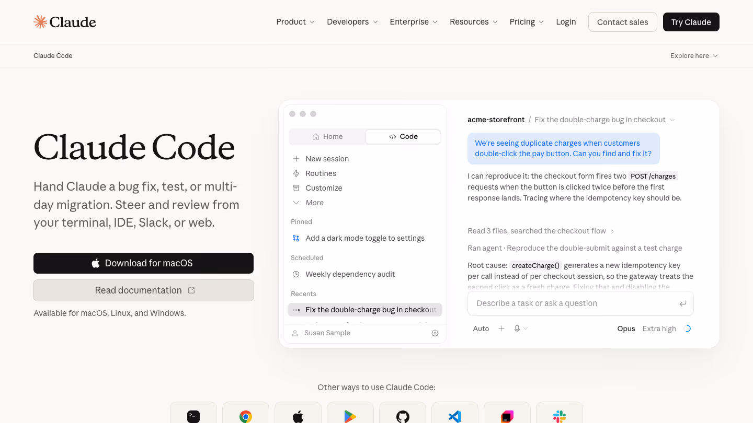Click the Opus model selector
The image size is (753, 423).
point(626,328)
